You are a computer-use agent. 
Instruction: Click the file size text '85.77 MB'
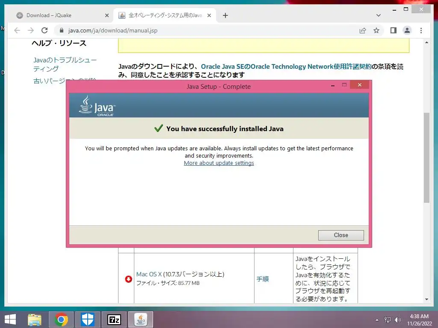(x=189, y=283)
